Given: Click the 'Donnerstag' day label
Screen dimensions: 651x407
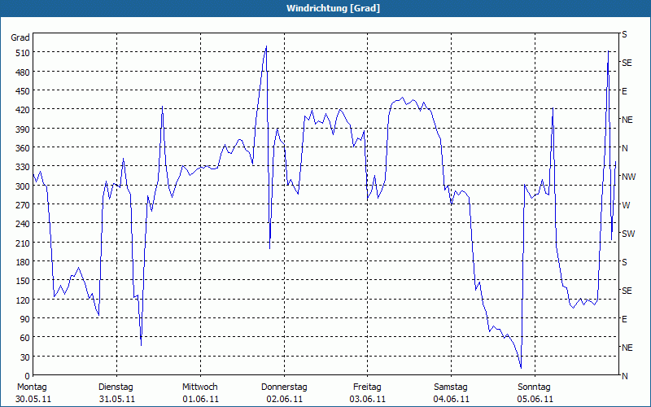Looking at the screenshot, I should (x=284, y=387).
